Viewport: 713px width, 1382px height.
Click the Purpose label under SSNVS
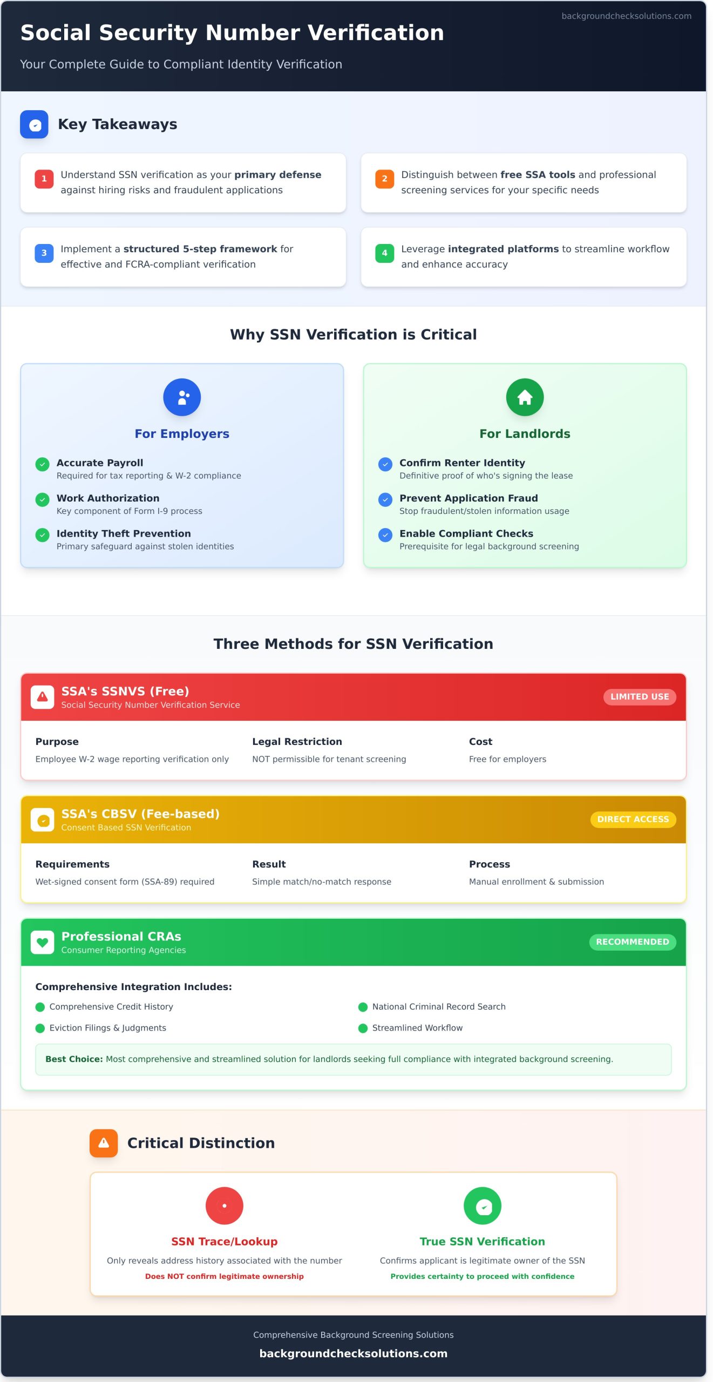pyautogui.click(x=57, y=742)
